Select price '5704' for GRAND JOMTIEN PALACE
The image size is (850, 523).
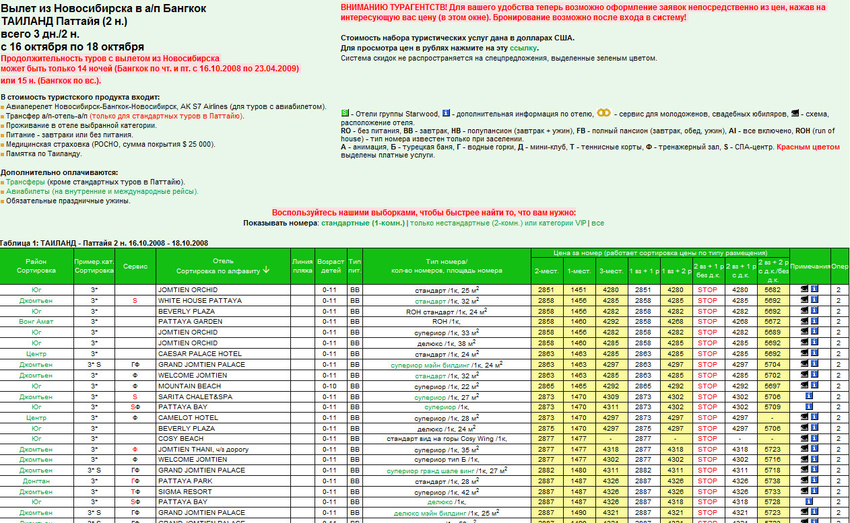pos(773,364)
